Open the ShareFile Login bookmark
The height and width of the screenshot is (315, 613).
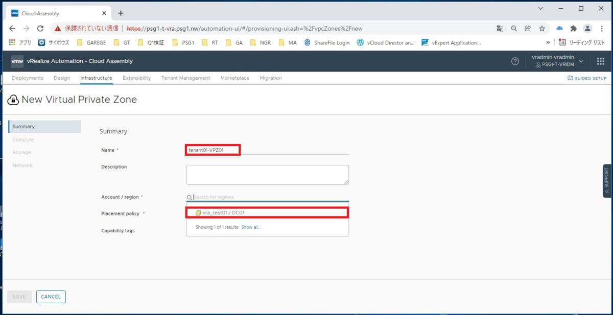(x=327, y=43)
